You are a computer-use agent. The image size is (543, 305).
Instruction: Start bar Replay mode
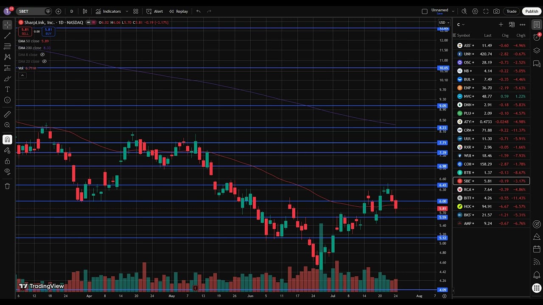(179, 11)
